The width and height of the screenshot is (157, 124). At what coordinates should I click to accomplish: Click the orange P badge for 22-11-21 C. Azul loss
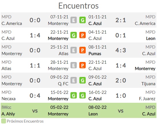(83, 65)
